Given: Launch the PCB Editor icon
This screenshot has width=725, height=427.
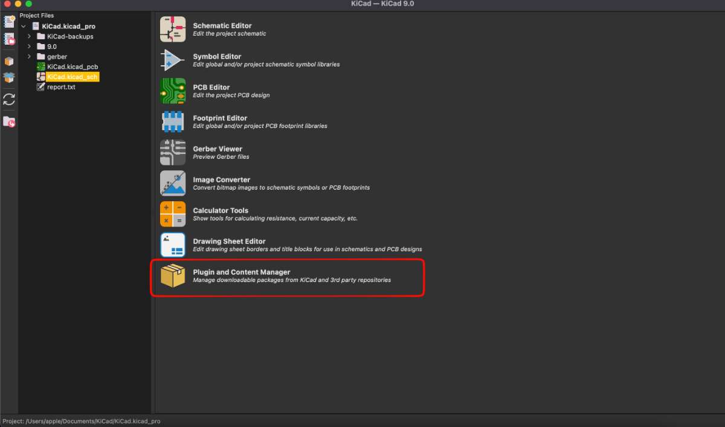Looking at the screenshot, I should click(x=173, y=91).
